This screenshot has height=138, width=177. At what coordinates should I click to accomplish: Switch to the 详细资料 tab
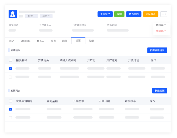click(x=26, y=41)
